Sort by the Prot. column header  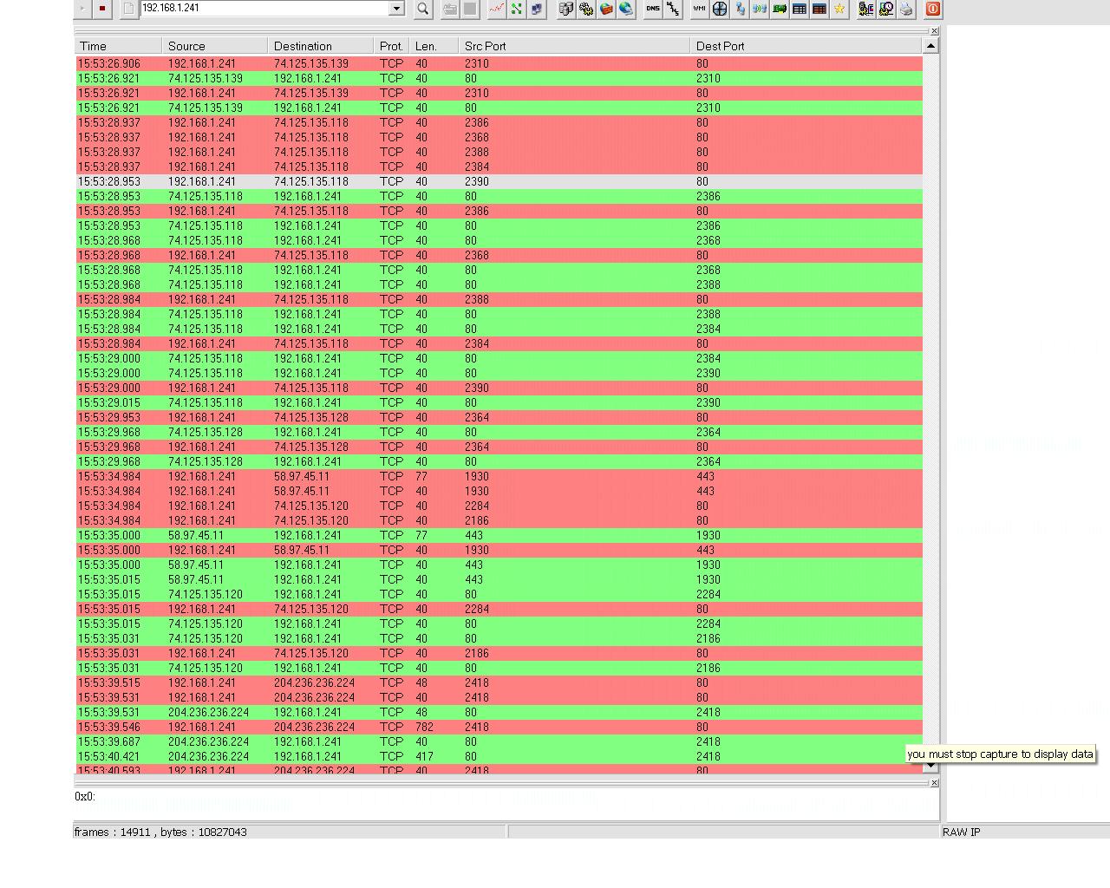pos(392,46)
